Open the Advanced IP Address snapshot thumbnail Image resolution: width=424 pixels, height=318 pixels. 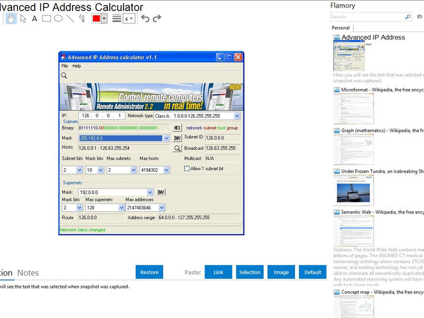tap(349, 56)
